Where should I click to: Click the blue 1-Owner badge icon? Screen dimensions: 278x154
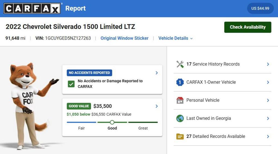point(180,82)
